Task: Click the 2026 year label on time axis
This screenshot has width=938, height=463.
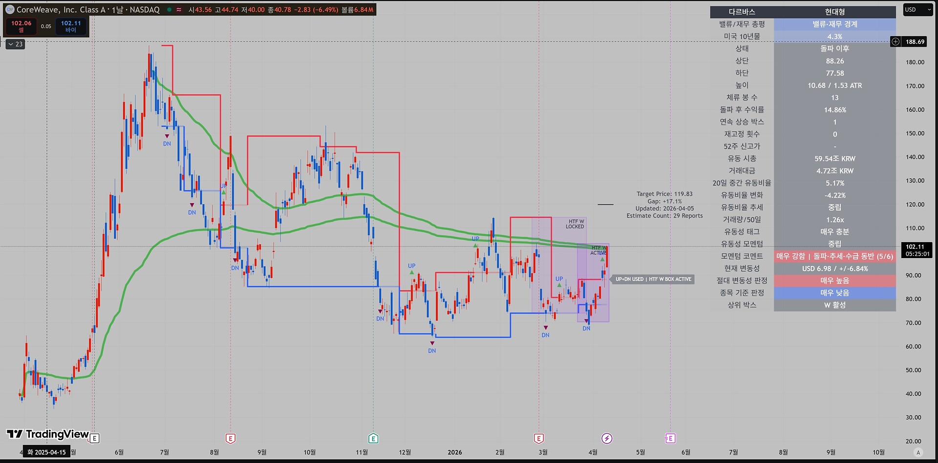Action: click(455, 452)
